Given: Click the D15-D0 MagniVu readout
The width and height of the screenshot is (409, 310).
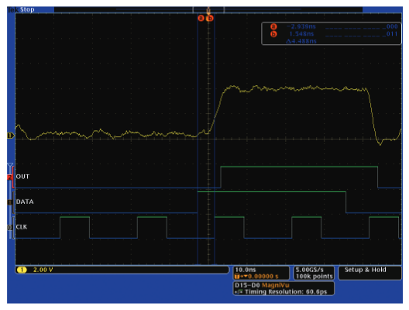Looking at the screenshot, I should pyautogui.click(x=262, y=285).
